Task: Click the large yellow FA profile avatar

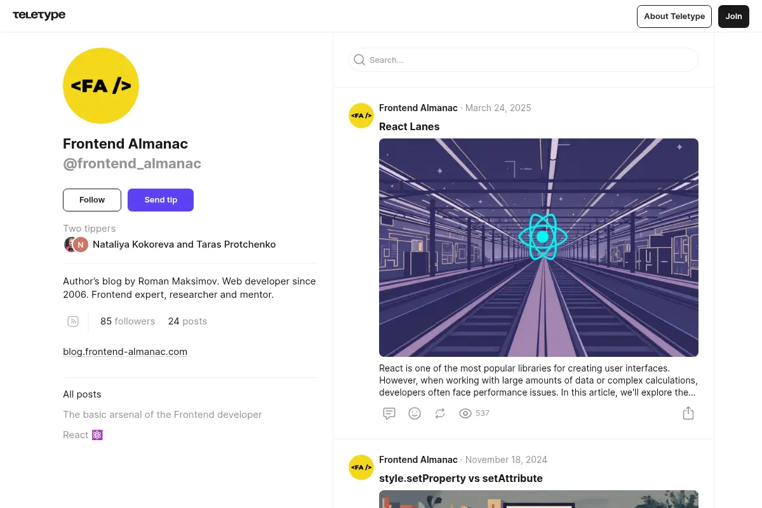Action: (101, 86)
